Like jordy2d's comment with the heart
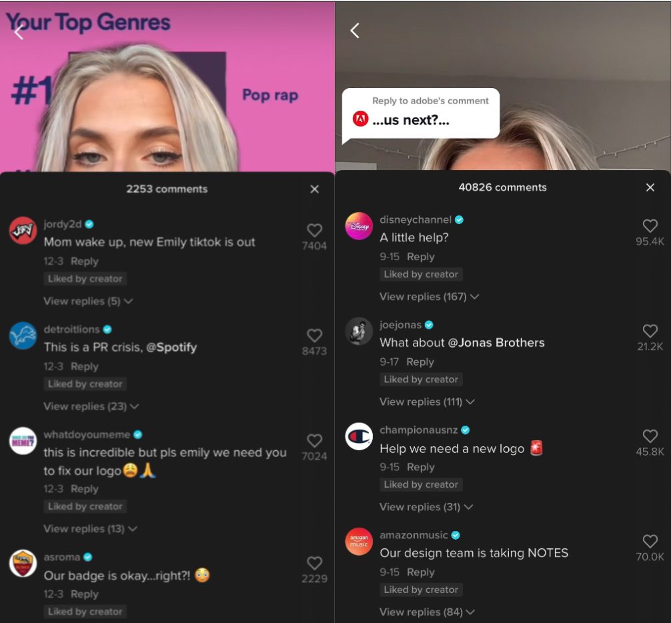Viewport: 671px width, 623px height. (314, 230)
